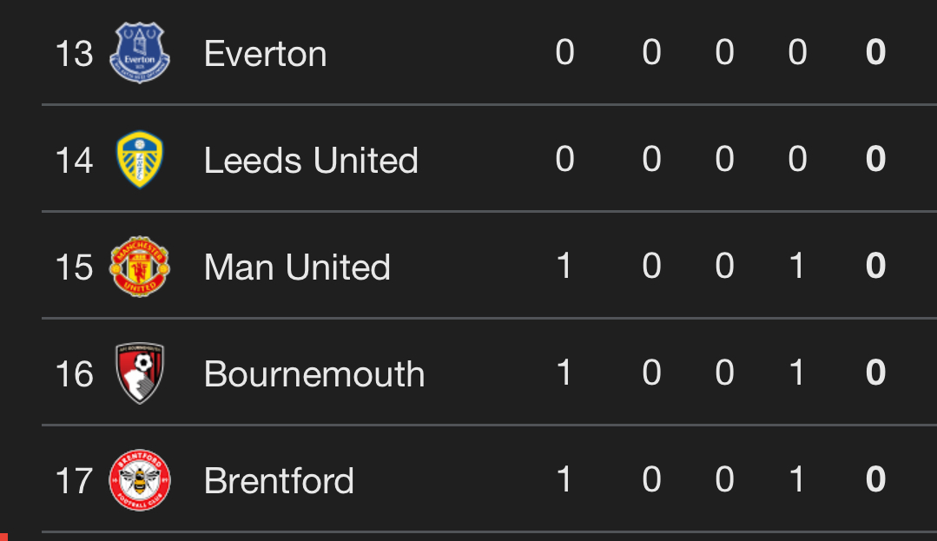Select the Bournemouth team name
This screenshot has width=937, height=541.
314,374
